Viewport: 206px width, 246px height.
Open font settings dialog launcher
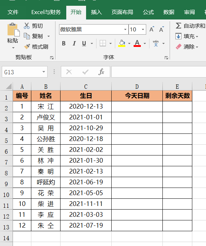pos(166,58)
